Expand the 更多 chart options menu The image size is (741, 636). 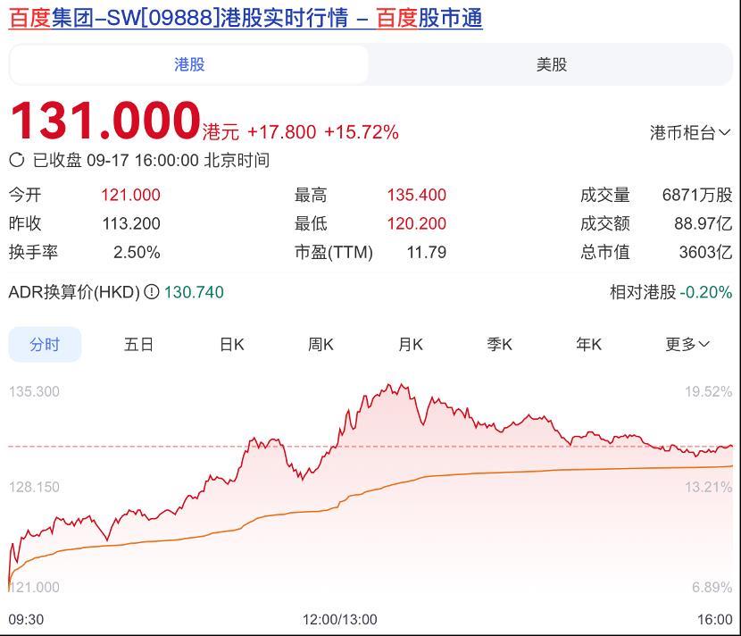coord(686,343)
